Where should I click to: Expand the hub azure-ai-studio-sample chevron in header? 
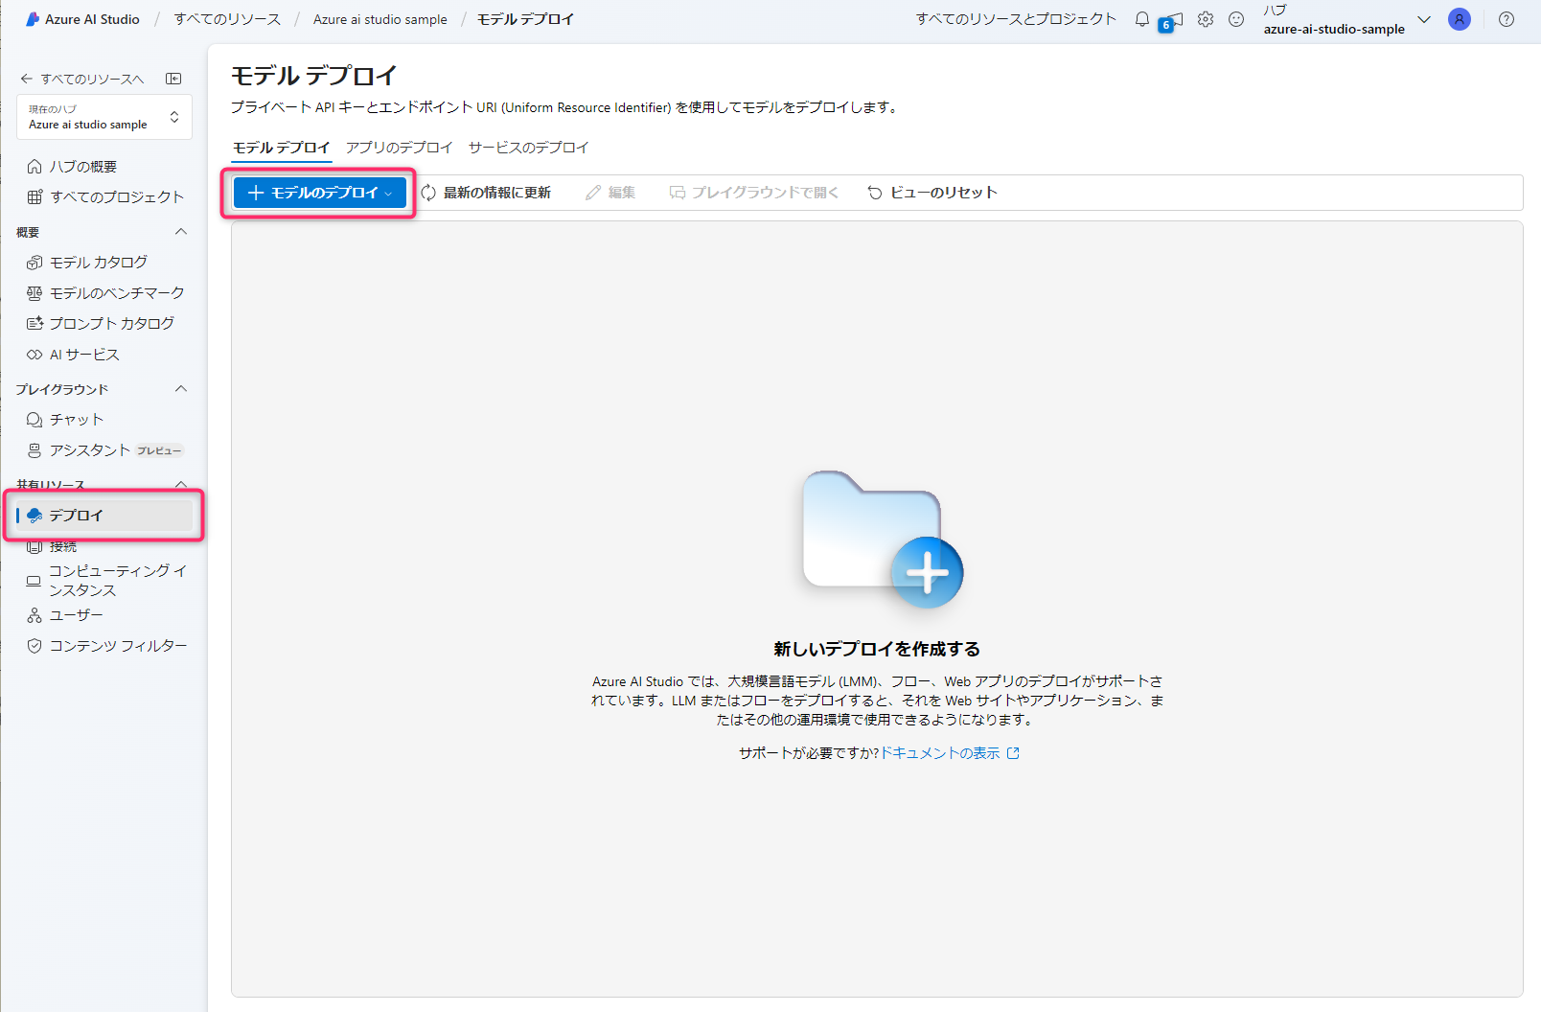click(x=1424, y=19)
